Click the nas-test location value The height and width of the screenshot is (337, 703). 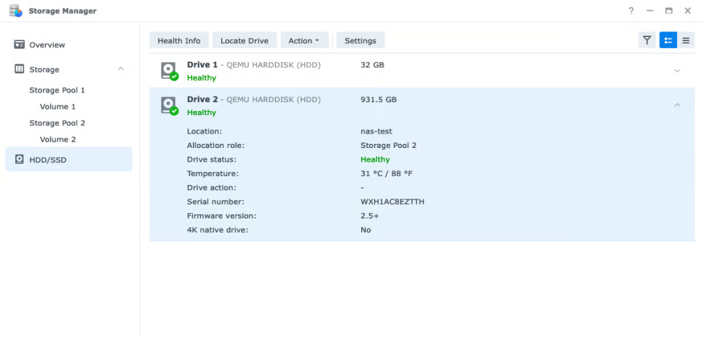click(376, 131)
